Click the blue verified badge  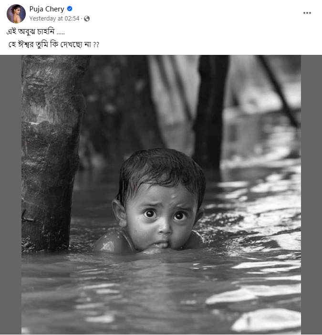(70, 9)
